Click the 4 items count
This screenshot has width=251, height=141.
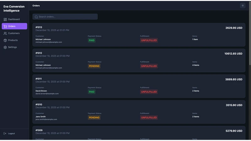(x=195, y=65)
